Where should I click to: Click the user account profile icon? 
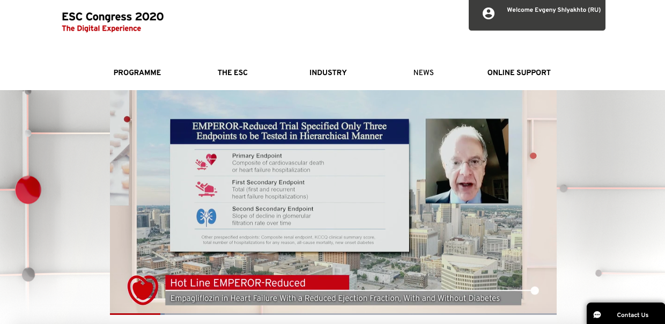point(488,13)
